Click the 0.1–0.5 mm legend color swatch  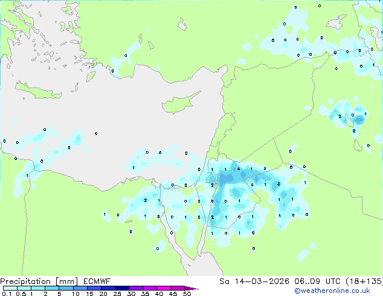coord(10,288)
